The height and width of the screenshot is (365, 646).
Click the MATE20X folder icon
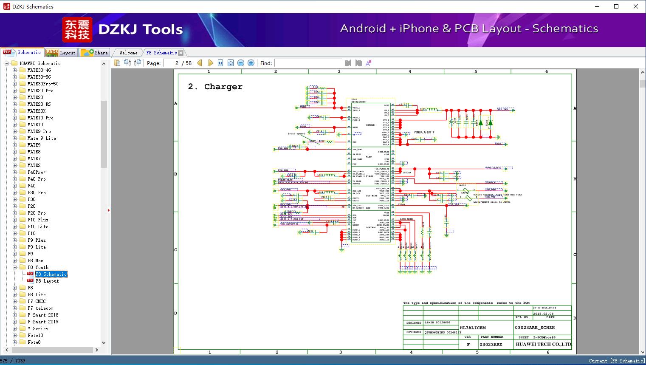coord(23,111)
